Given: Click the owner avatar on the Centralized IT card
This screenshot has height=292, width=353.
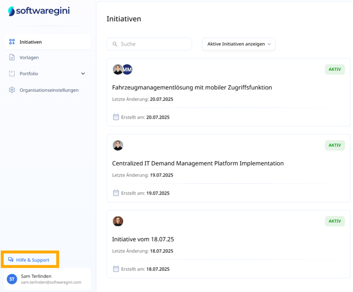Looking at the screenshot, I should pyautogui.click(x=118, y=145).
